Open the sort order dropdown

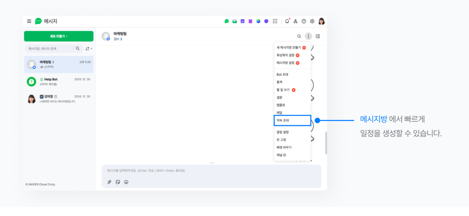[88, 49]
